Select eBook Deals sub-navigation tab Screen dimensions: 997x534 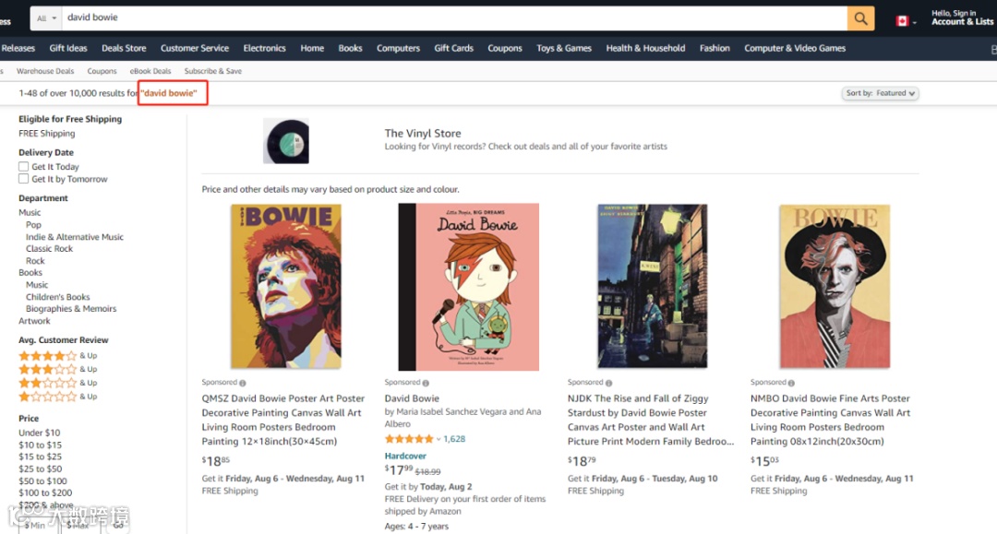pos(150,71)
